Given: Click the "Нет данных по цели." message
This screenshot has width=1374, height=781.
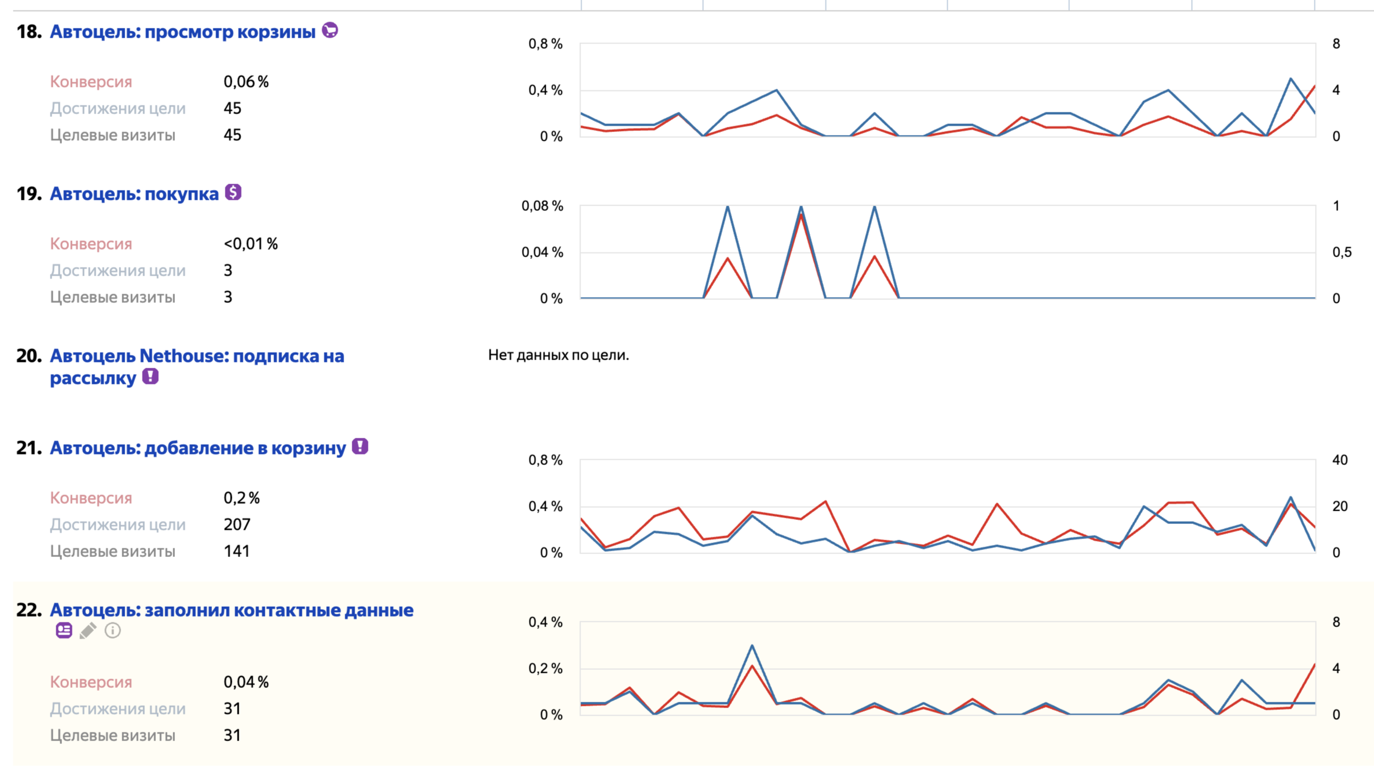Looking at the screenshot, I should pyautogui.click(x=558, y=355).
